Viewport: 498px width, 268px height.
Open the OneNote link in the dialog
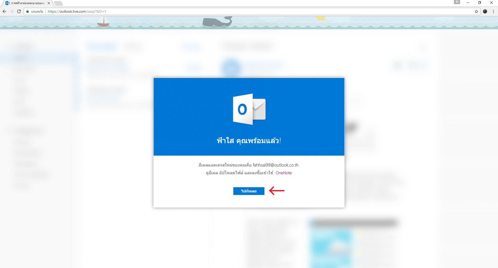point(284,173)
